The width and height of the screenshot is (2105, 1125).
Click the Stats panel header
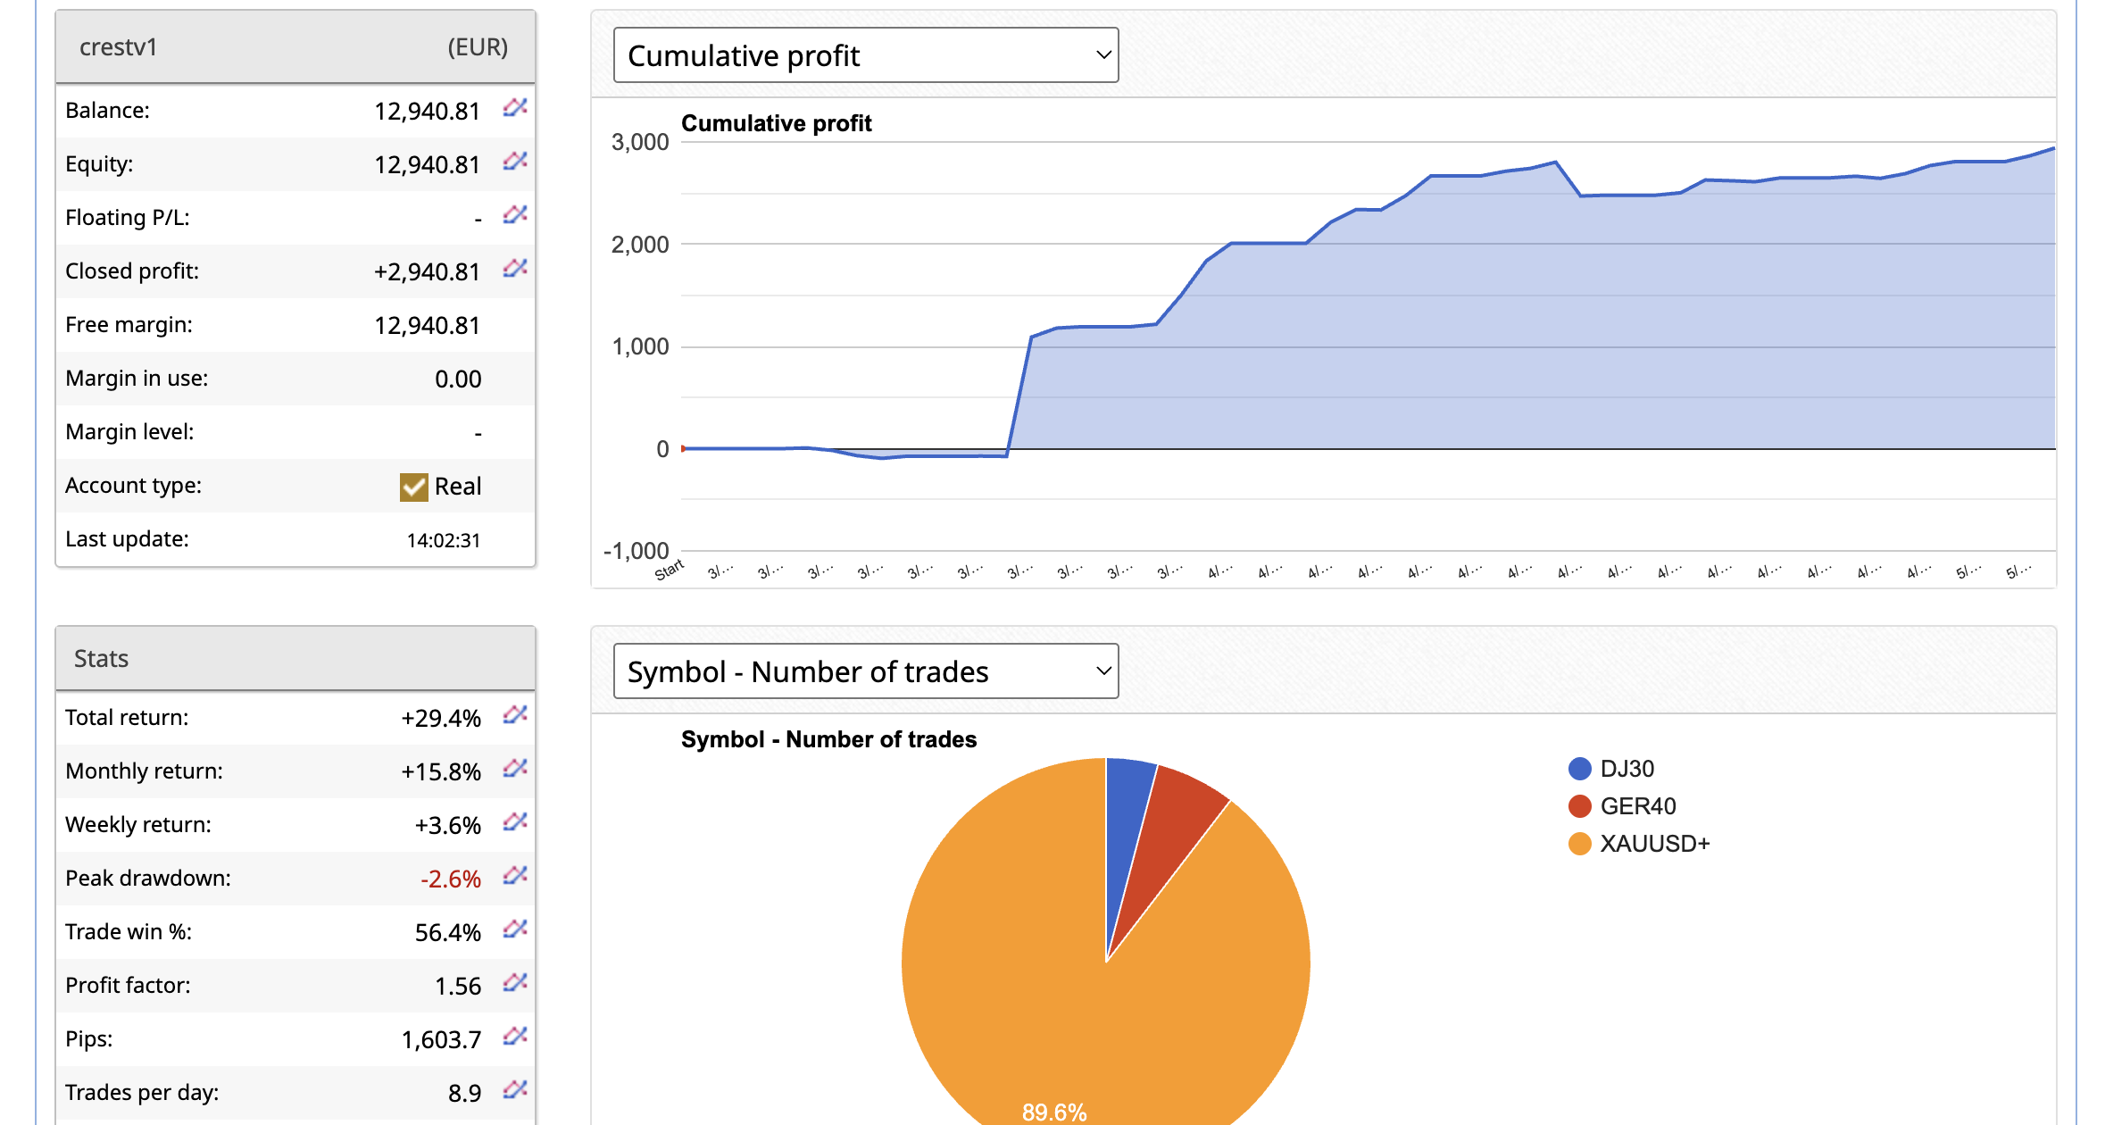pyautogui.click(x=295, y=659)
